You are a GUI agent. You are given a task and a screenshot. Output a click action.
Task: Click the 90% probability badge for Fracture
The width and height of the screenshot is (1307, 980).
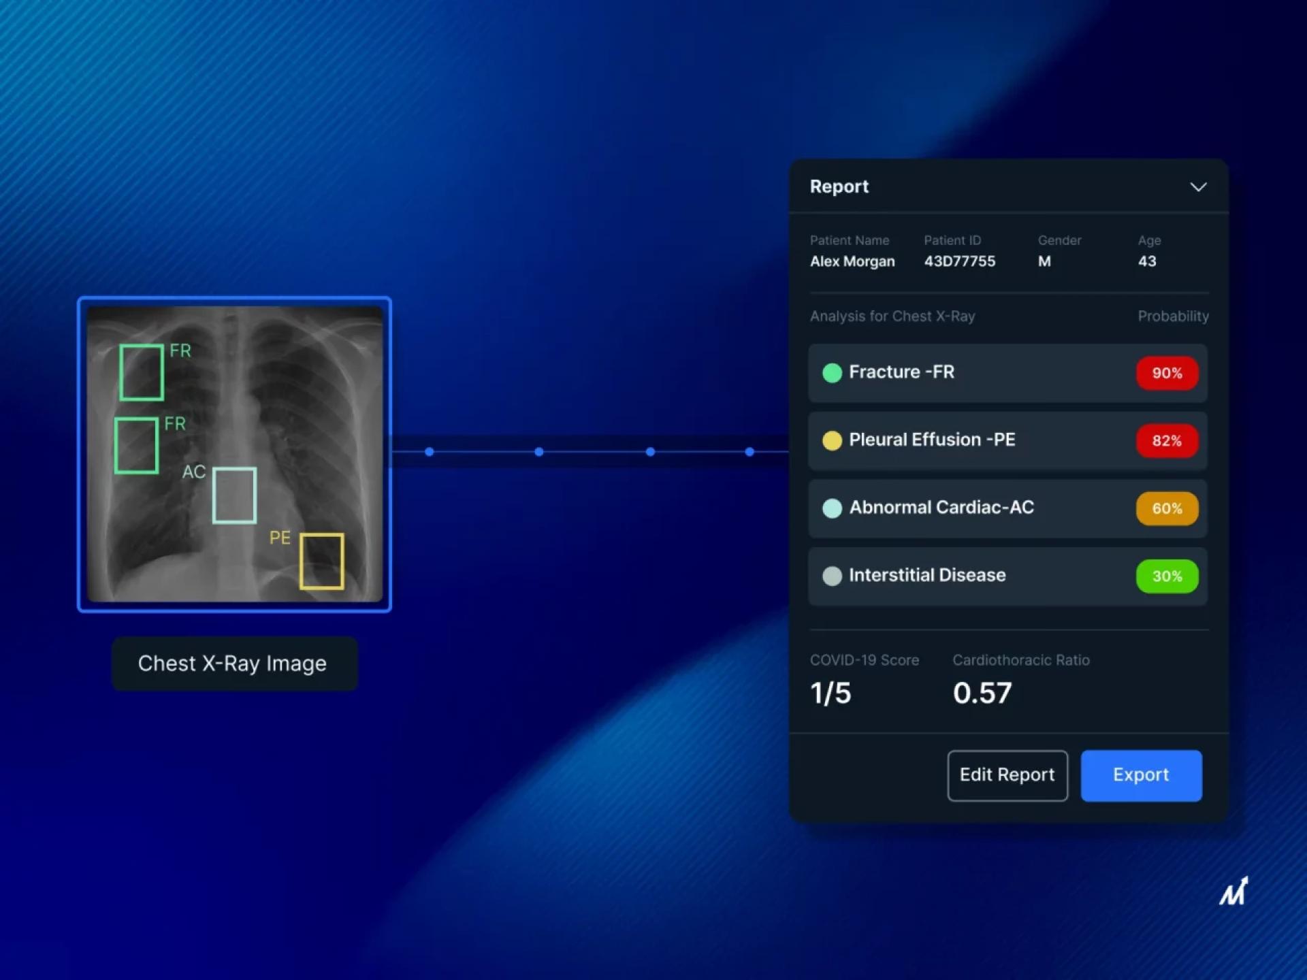tap(1166, 373)
